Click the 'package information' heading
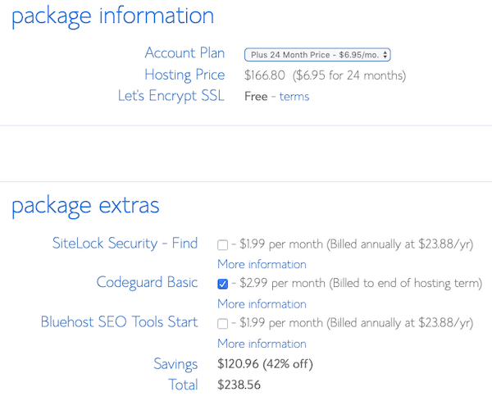 pos(113,17)
